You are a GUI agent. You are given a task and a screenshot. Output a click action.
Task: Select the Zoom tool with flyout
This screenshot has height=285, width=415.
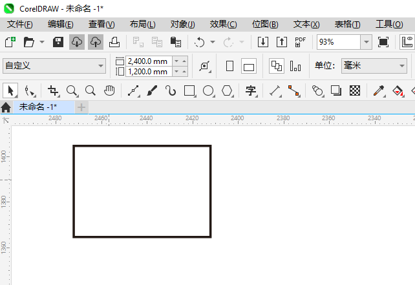pyautogui.click(x=72, y=90)
